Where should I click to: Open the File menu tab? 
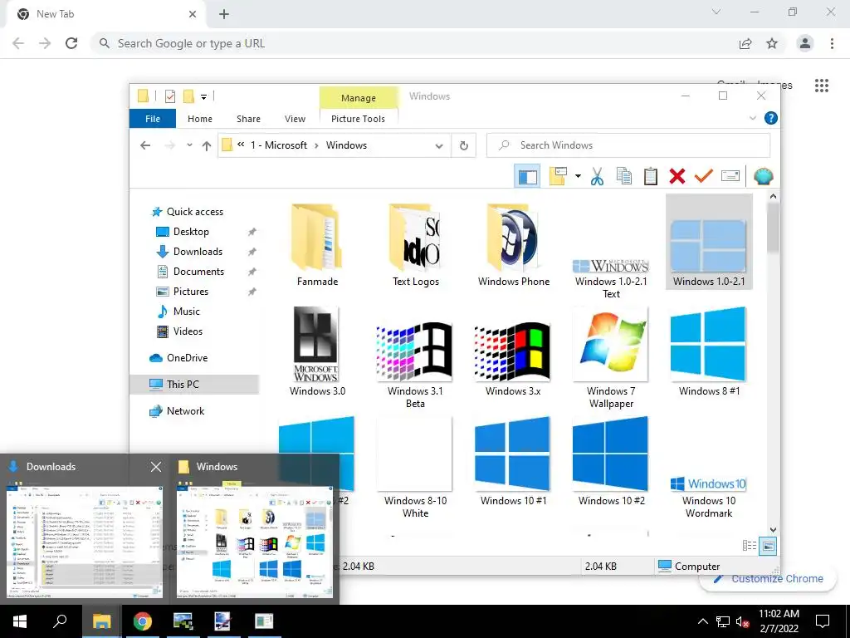point(153,118)
